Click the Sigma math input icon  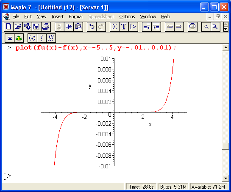114,27
